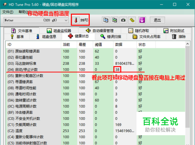
Task: Select row (04) 启动/停止计数
Action: 96,70
